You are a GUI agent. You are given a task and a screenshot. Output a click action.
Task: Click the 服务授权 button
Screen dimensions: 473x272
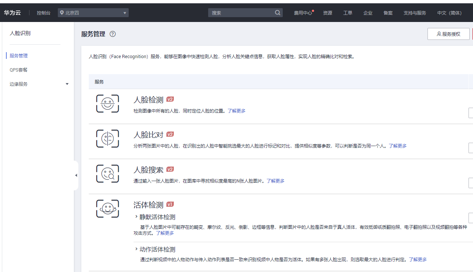[x=448, y=34]
